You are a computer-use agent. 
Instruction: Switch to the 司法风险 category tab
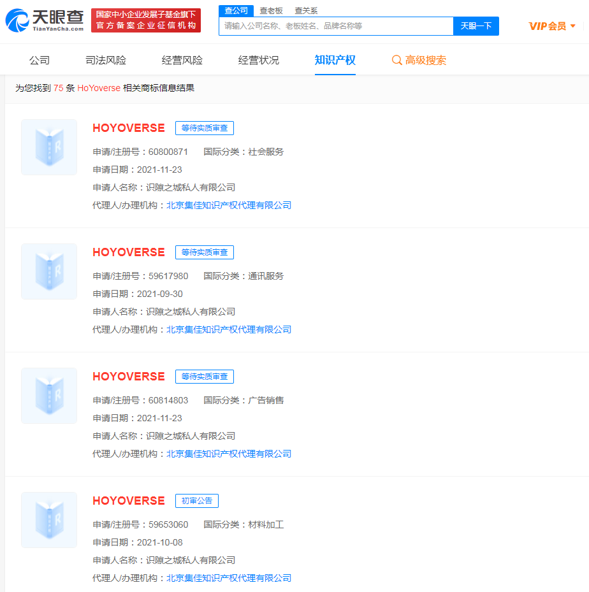pos(106,60)
